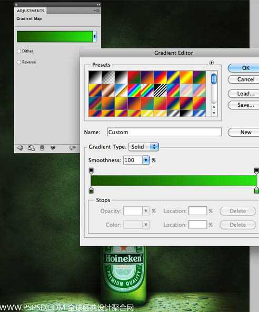Open the gradient picker dropdown arrow in the Adjustments panel
The width and height of the screenshot is (259, 312).
95,36
